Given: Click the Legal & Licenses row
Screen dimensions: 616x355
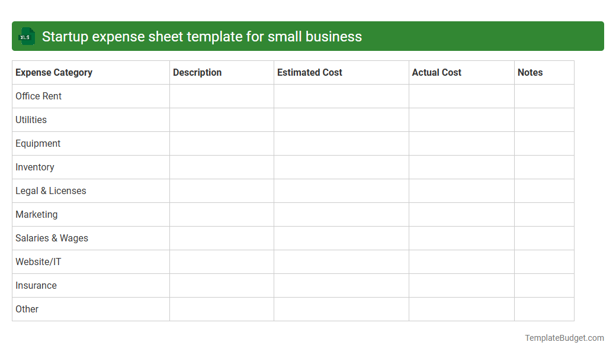Looking at the screenshot, I should [50, 191].
